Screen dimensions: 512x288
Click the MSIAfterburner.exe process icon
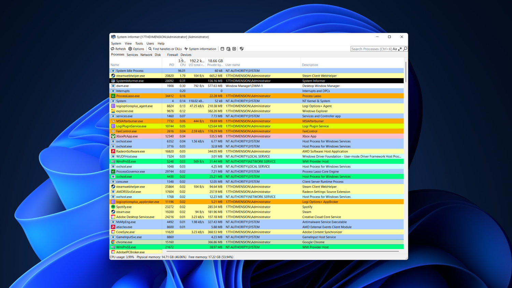pos(113,121)
